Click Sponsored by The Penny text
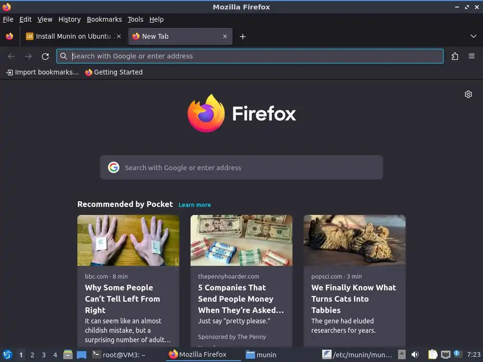The image size is (483, 362). tap(232, 337)
